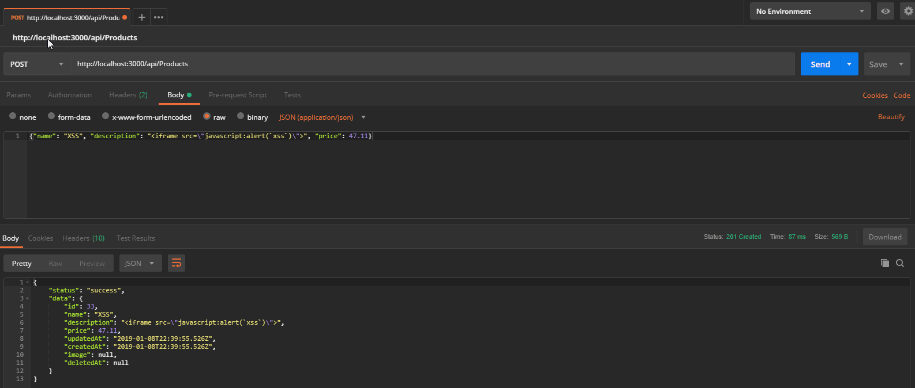Click the Save button

878,64
